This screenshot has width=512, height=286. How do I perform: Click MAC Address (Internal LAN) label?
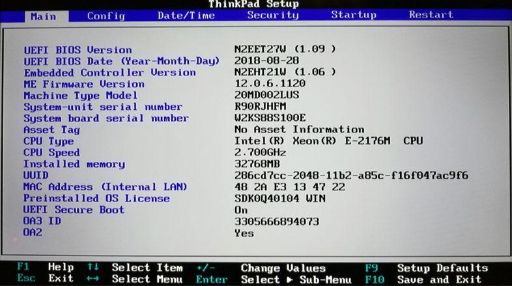coord(105,187)
